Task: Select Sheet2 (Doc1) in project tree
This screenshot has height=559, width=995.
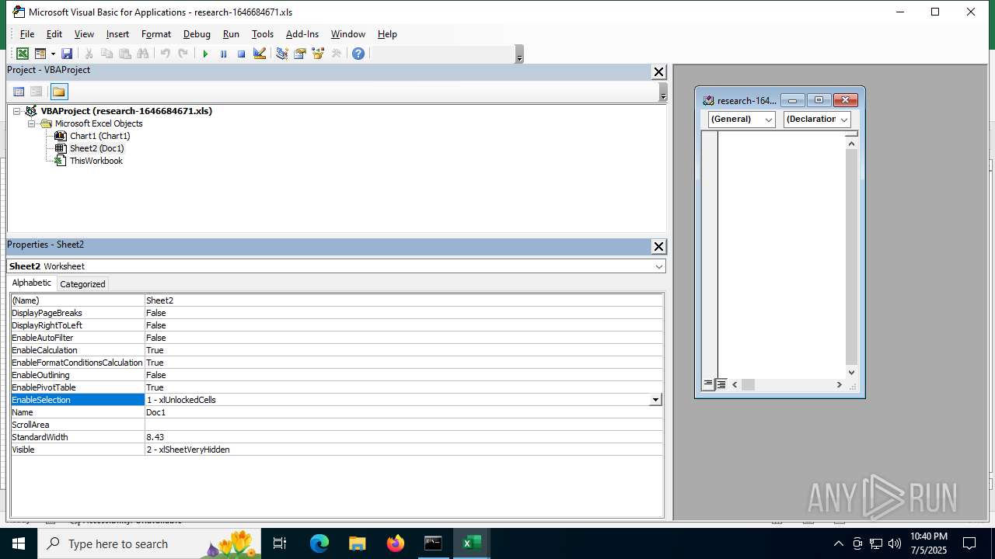Action: tap(96, 148)
